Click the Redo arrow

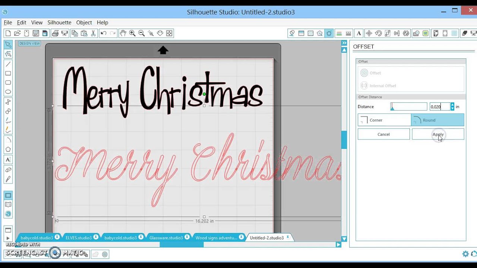tap(113, 33)
